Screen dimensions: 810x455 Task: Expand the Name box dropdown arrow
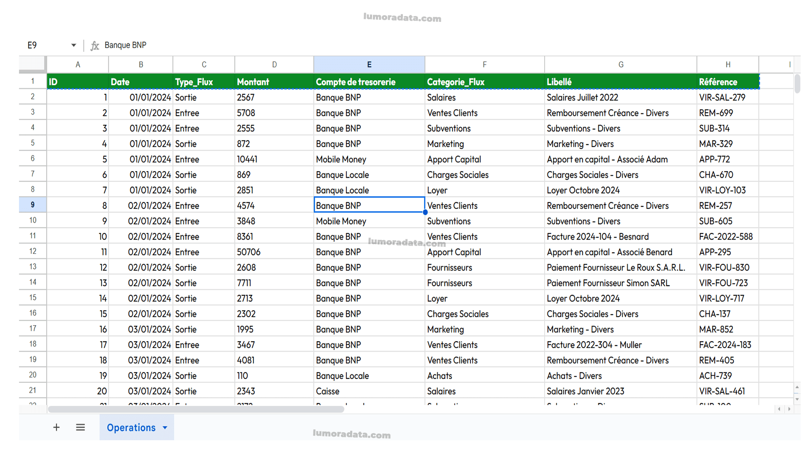[73, 45]
